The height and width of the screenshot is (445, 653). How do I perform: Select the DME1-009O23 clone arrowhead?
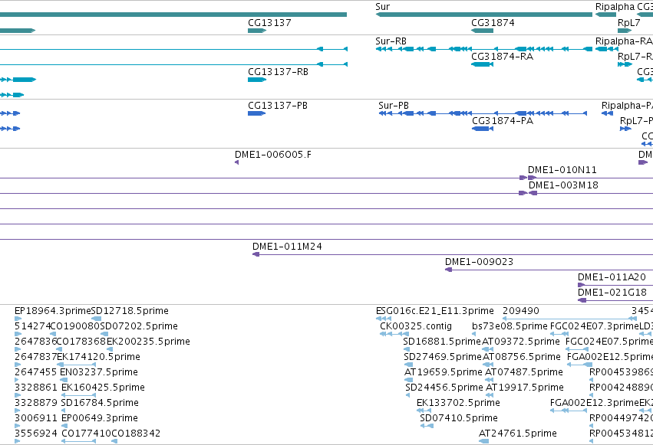pyautogui.click(x=449, y=270)
